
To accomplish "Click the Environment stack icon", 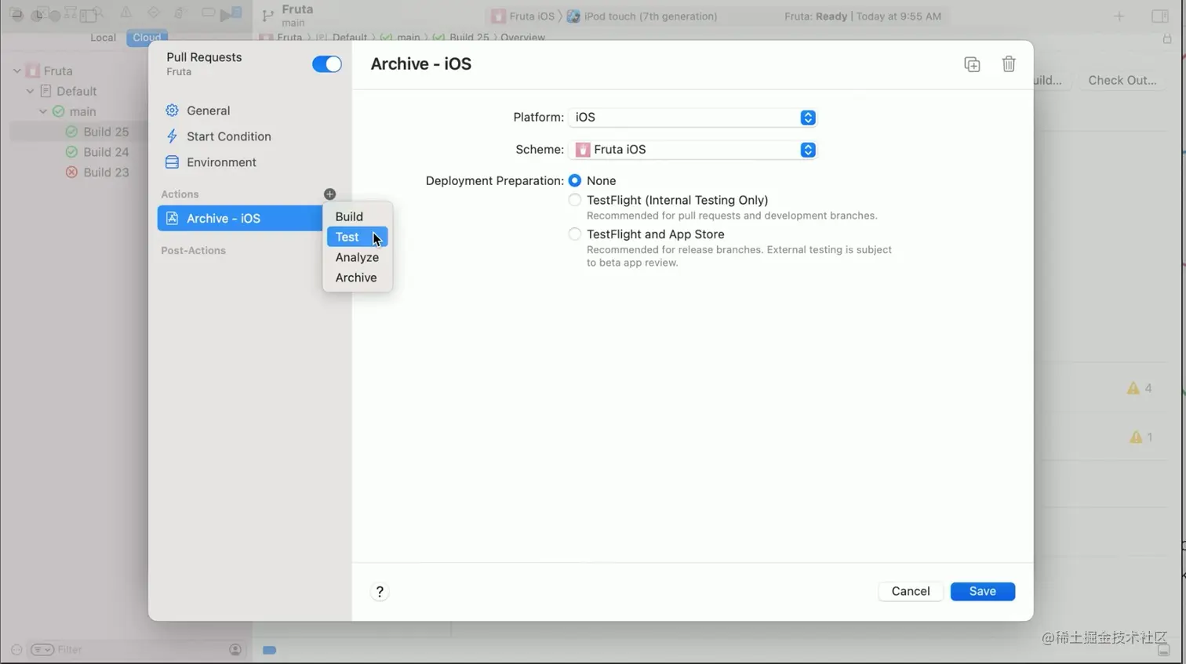I will [172, 162].
